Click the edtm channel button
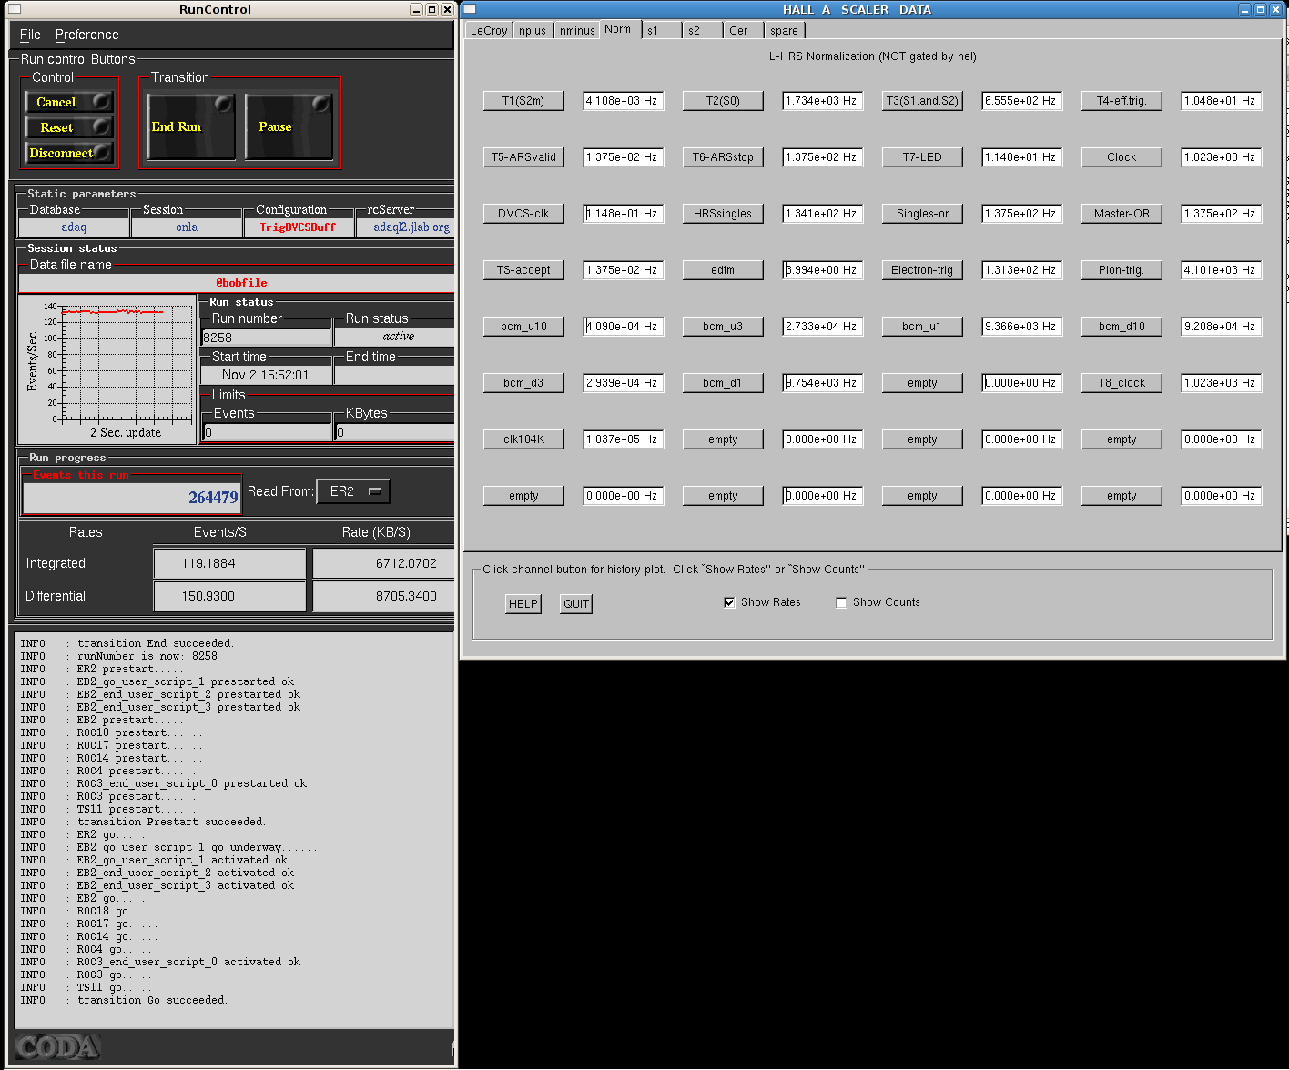The height and width of the screenshot is (1070, 1289). [723, 270]
